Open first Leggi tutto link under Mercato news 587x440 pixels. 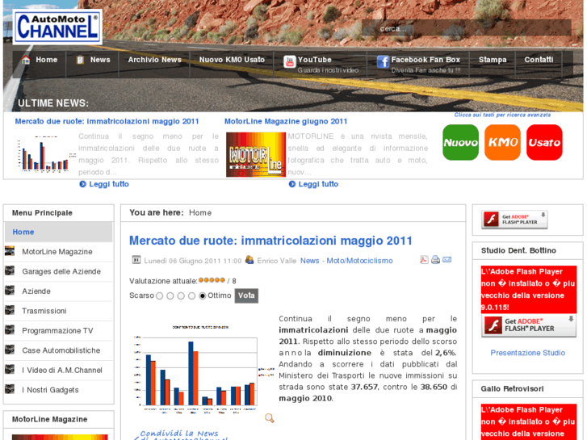(x=108, y=184)
